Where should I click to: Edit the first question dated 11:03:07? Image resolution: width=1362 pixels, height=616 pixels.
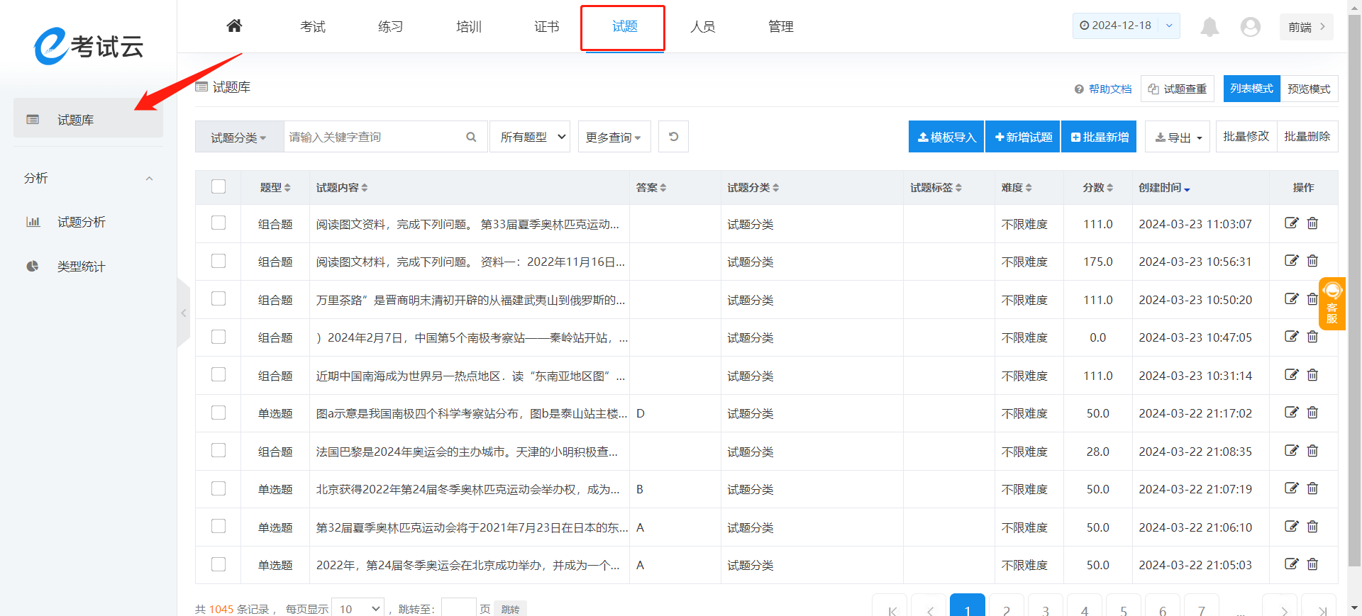pos(1291,223)
